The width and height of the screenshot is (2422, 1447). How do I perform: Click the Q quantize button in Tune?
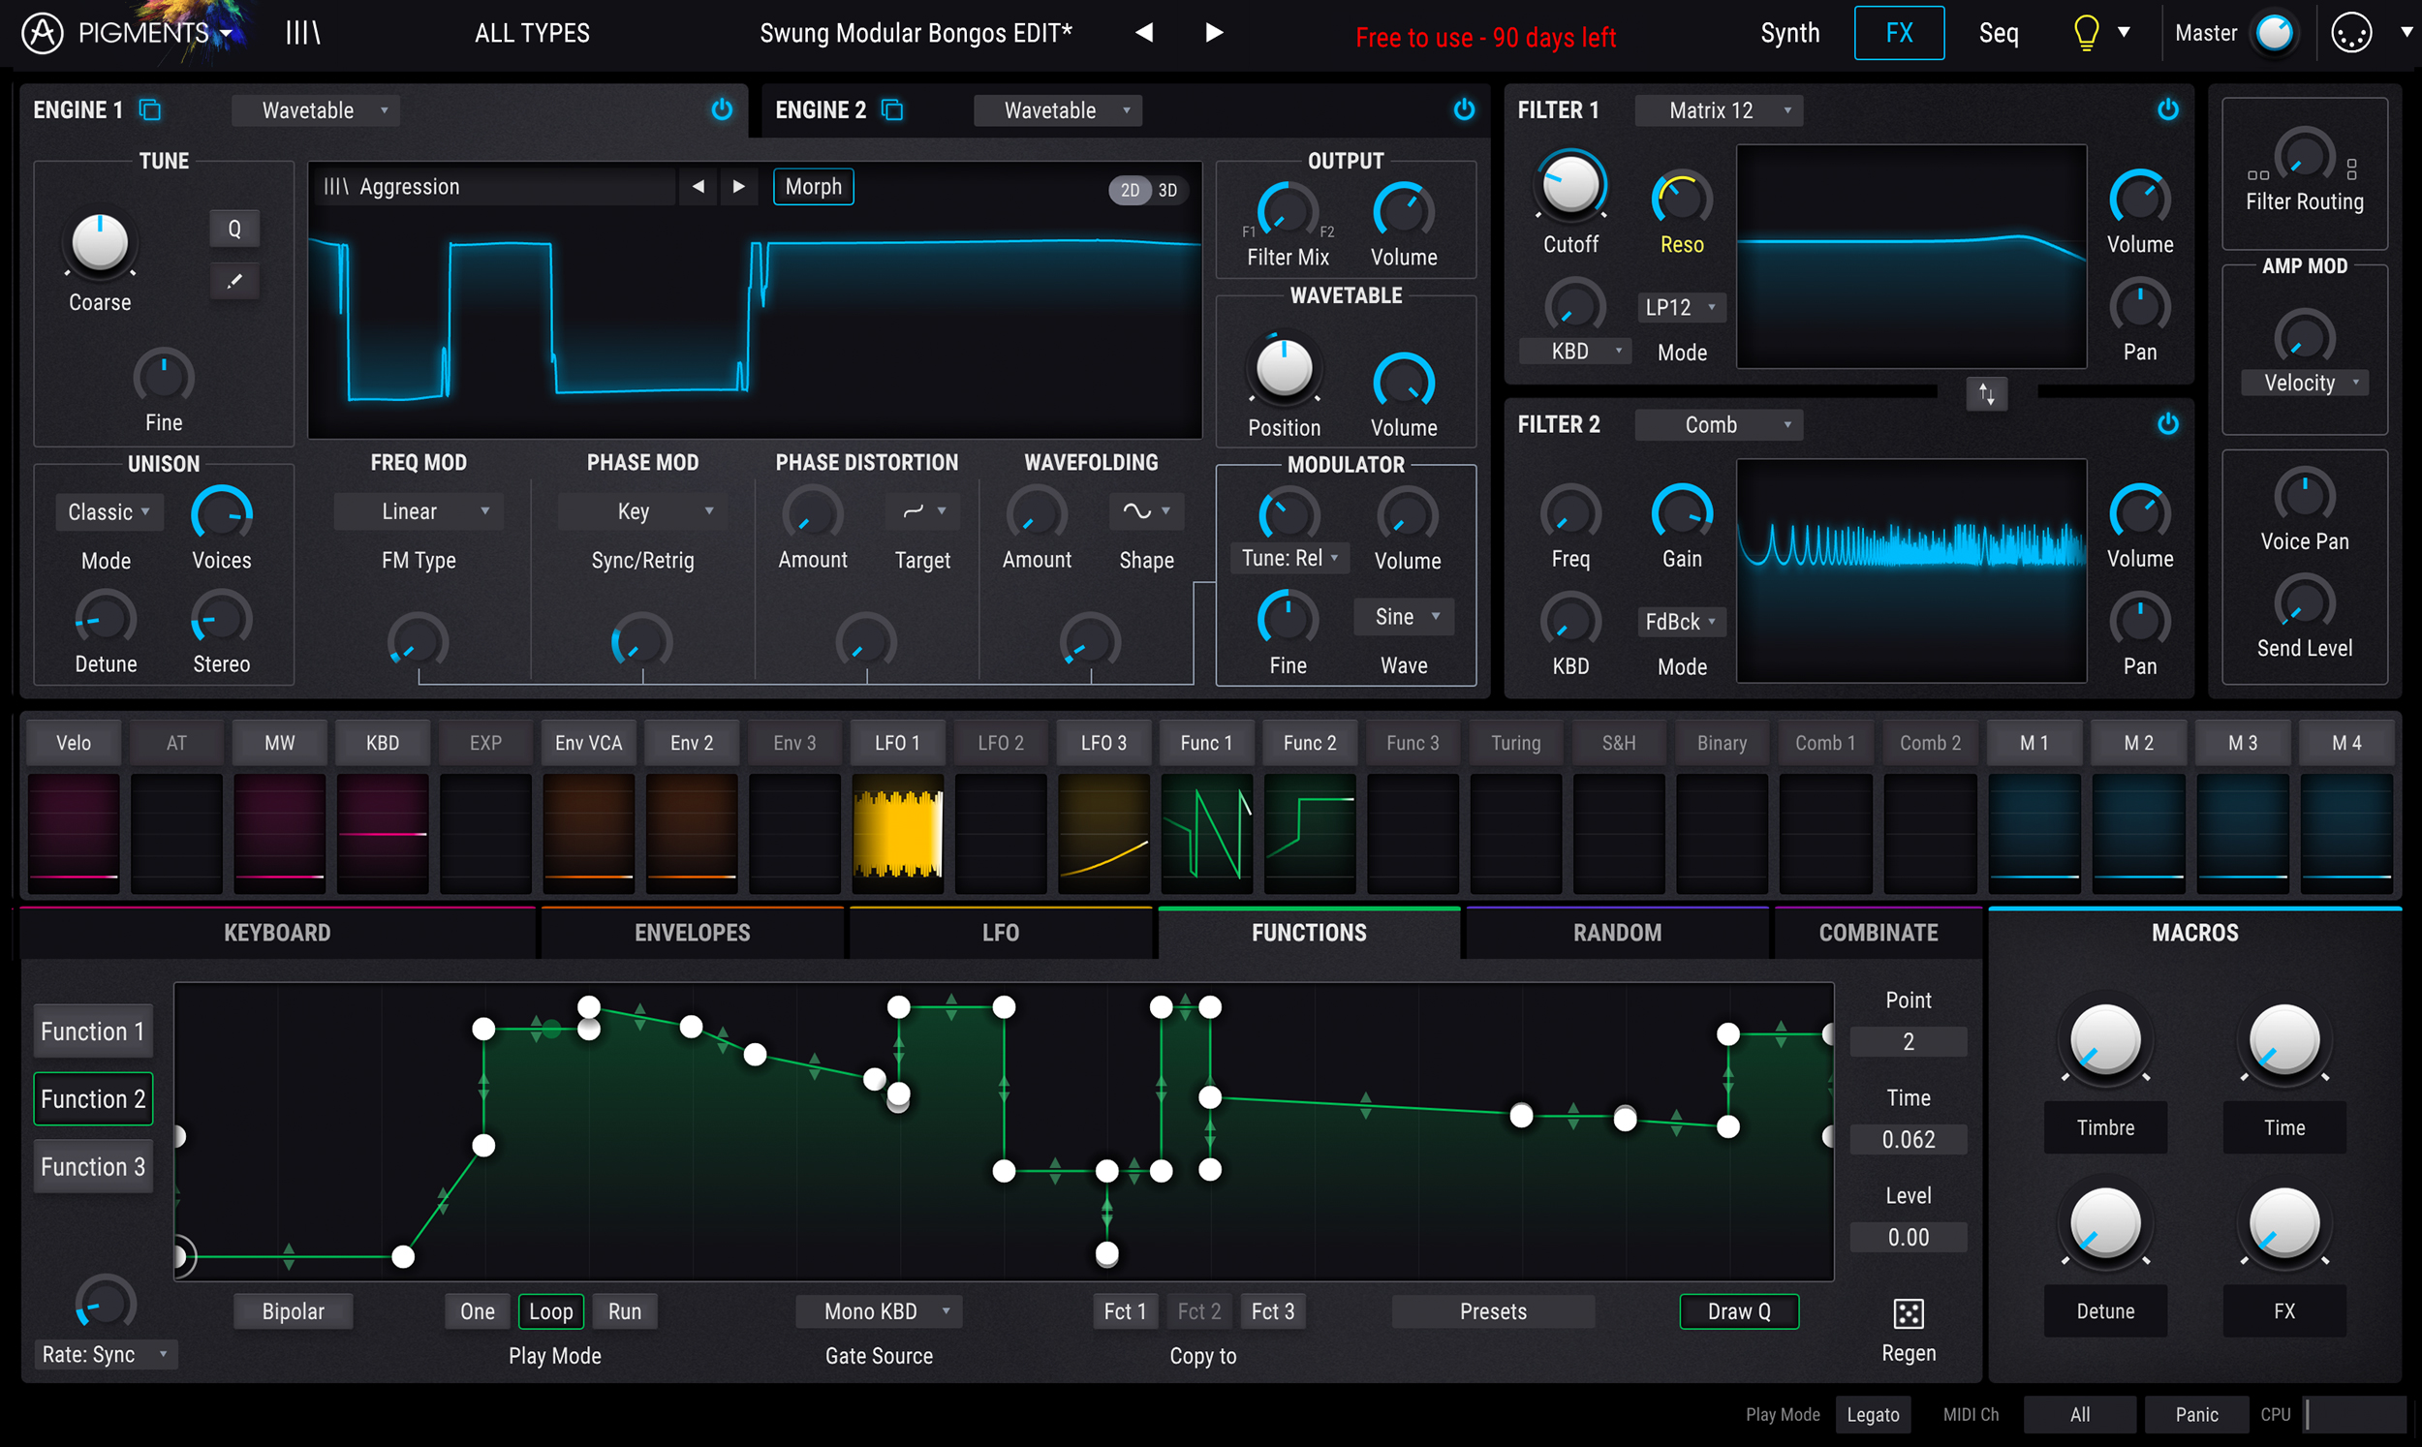(x=234, y=230)
